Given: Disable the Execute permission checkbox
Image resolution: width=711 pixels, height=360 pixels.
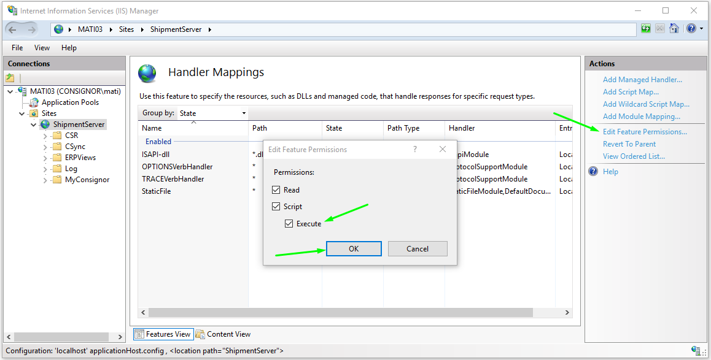Looking at the screenshot, I should tap(289, 224).
